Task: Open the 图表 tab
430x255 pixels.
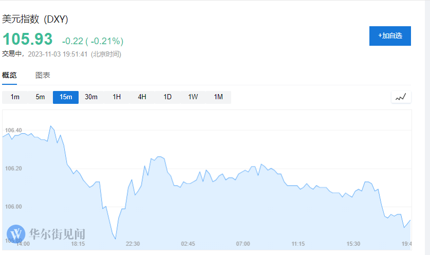Action: tap(43, 75)
